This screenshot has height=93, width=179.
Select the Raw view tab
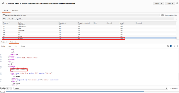[x=10, y=46]
